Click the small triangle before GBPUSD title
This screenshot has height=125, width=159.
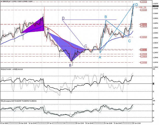[x=1, y=2]
